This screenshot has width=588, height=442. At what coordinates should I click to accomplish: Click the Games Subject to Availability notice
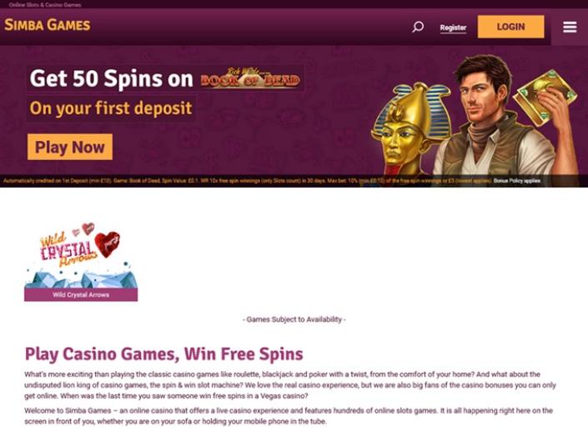click(x=294, y=319)
